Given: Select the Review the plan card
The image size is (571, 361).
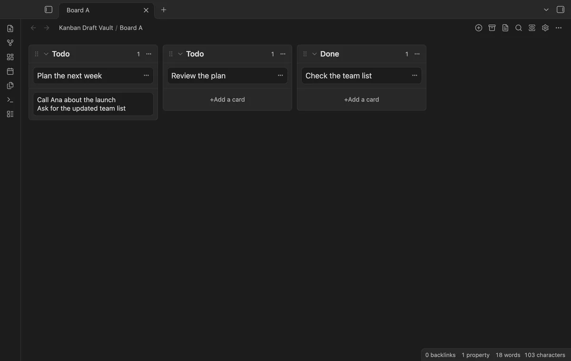Looking at the screenshot, I should (x=227, y=76).
